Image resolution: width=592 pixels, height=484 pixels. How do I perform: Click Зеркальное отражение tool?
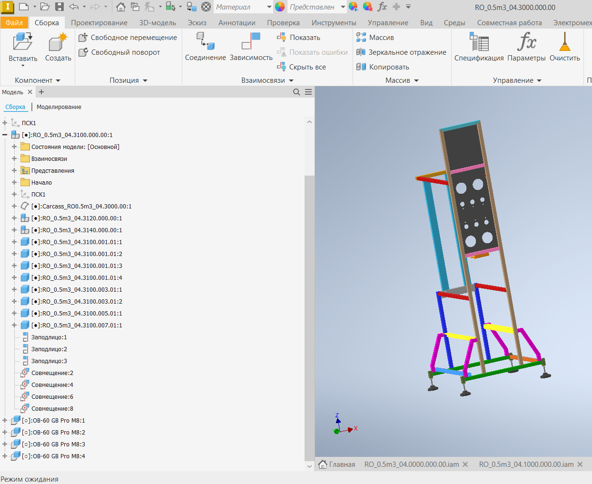pyautogui.click(x=401, y=52)
